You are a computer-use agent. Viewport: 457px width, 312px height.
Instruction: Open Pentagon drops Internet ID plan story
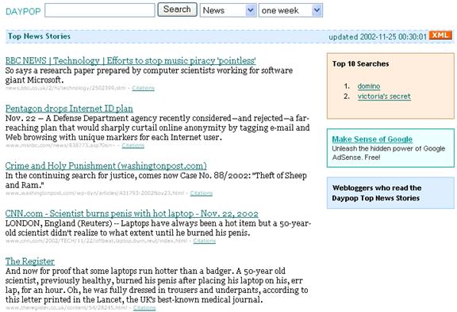(69, 108)
